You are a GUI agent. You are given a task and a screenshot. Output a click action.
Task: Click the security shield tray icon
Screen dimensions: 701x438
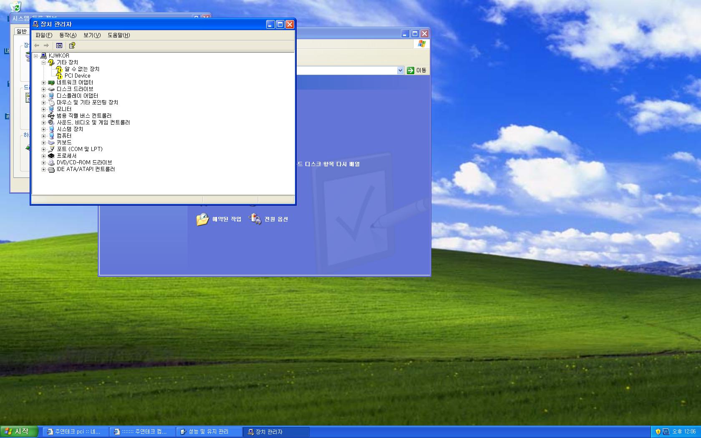[658, 432]
